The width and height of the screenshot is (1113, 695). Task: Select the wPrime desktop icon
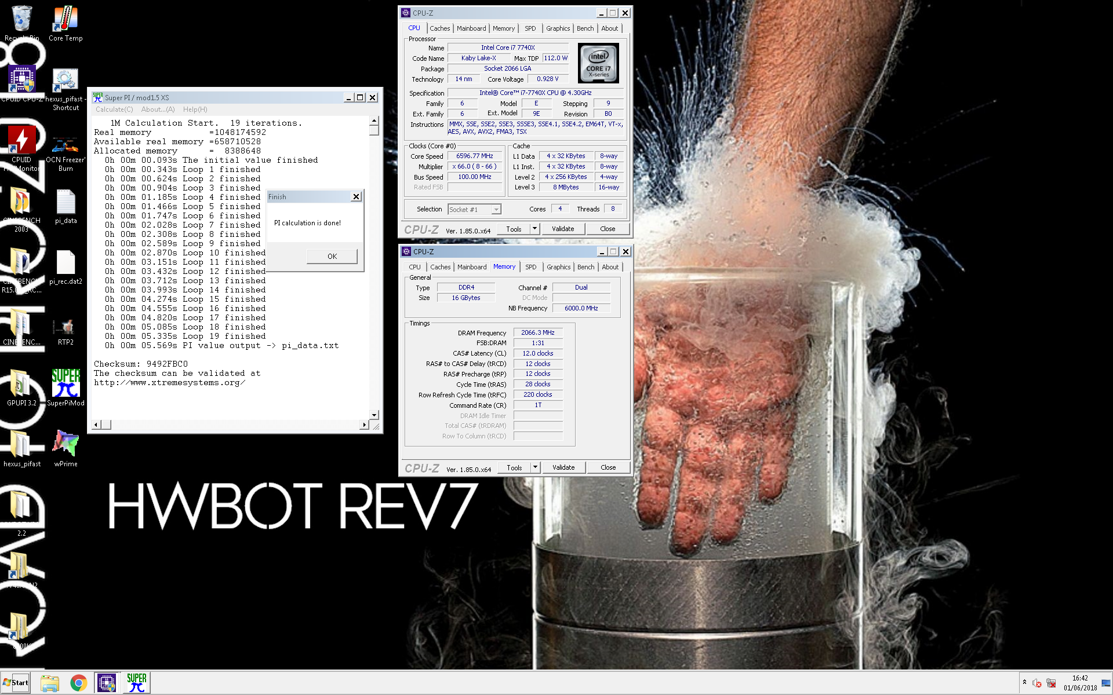click(66, 447)
